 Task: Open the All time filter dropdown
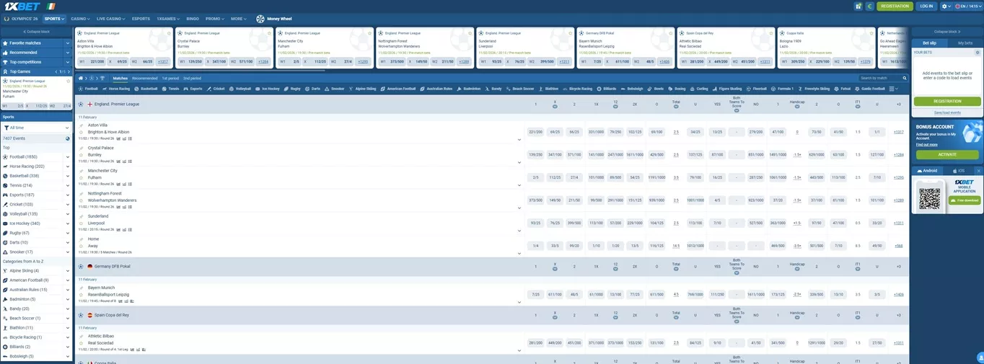click(36, 128)
